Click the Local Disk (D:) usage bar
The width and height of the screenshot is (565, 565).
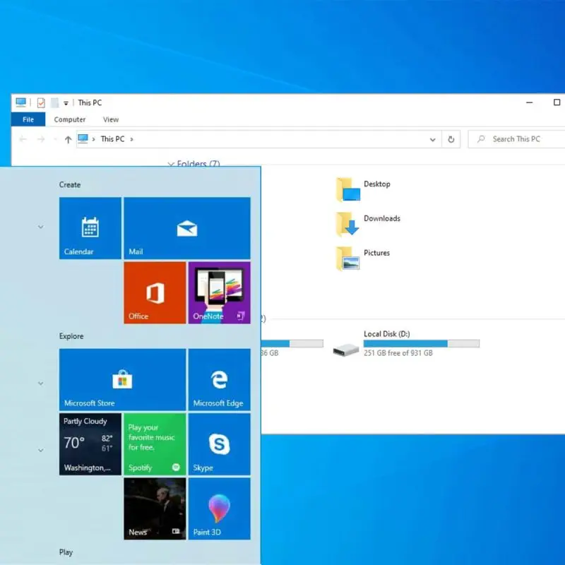(x=421, y=344)
